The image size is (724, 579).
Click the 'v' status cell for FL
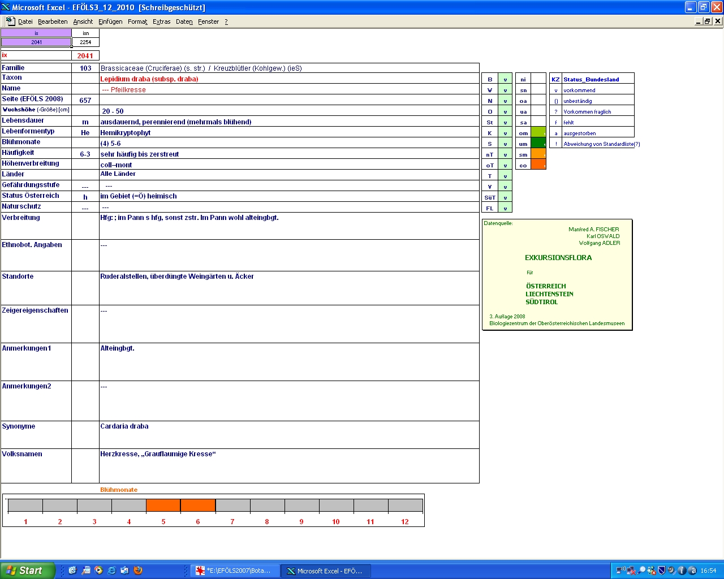505,208
